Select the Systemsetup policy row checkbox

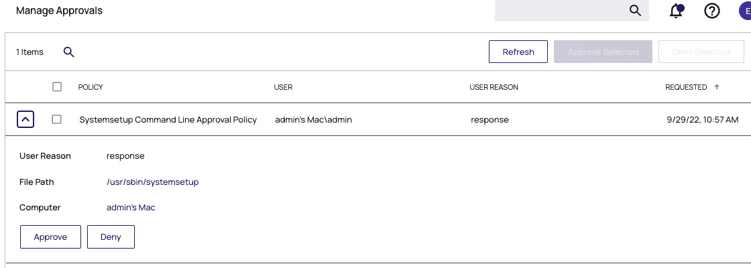(57, 119)
